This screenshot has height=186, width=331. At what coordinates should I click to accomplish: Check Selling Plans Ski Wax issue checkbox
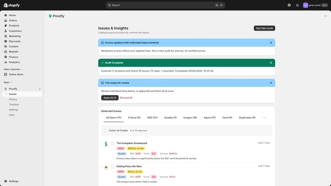[x=113, y=167]
